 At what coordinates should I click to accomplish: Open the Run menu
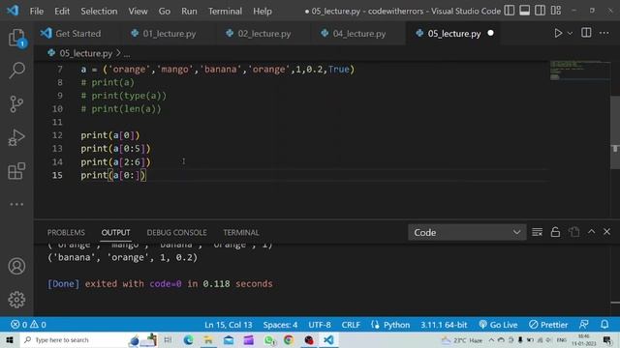189,11
